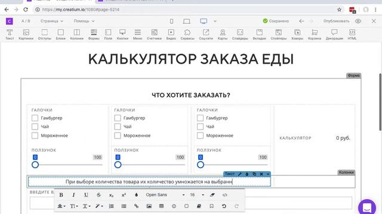Screen dimensions: 382x214
Task: Insert an image from text toolbar
Action: [x=149, y=206]
